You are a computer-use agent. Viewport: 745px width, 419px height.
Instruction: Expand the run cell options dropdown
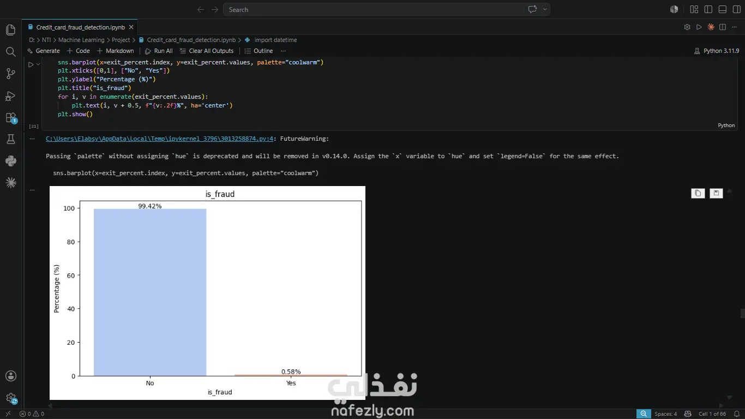point(38,64)
